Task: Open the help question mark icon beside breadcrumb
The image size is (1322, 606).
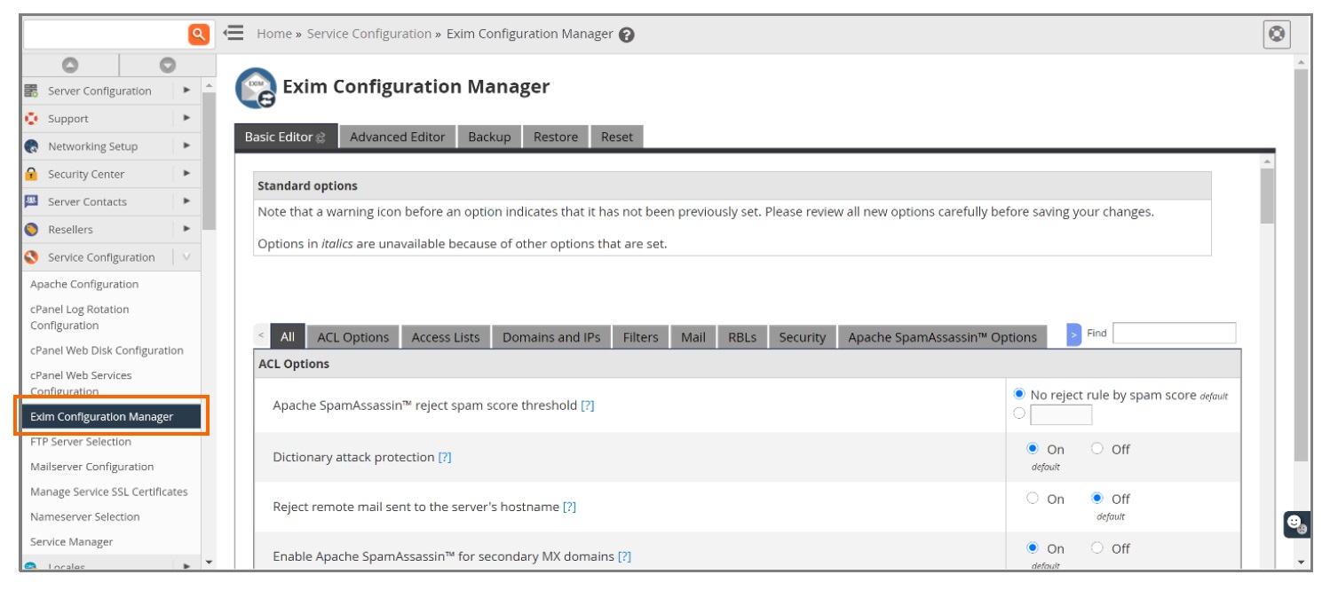Action: pyautogui.click(x=627, y=35)
